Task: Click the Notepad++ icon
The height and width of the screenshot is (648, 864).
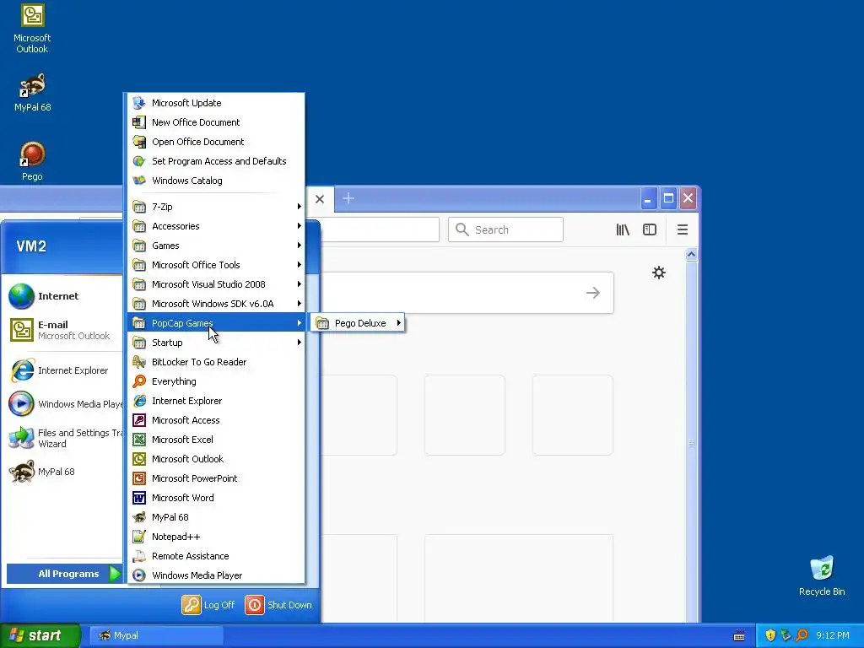Action: pos(139,537)
